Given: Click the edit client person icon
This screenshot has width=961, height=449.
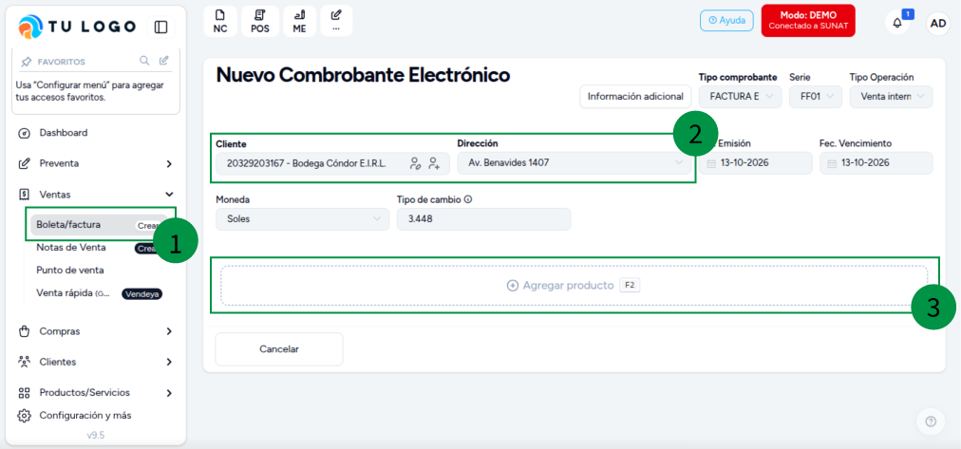Looking at the screenshot, I should click(x=416, y=163).
